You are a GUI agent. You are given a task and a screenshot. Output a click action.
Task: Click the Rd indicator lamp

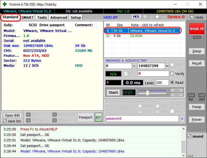191,95
